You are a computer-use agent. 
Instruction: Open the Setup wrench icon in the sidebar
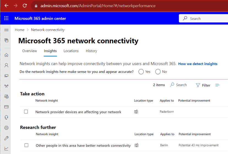click(x=6, y=138)
